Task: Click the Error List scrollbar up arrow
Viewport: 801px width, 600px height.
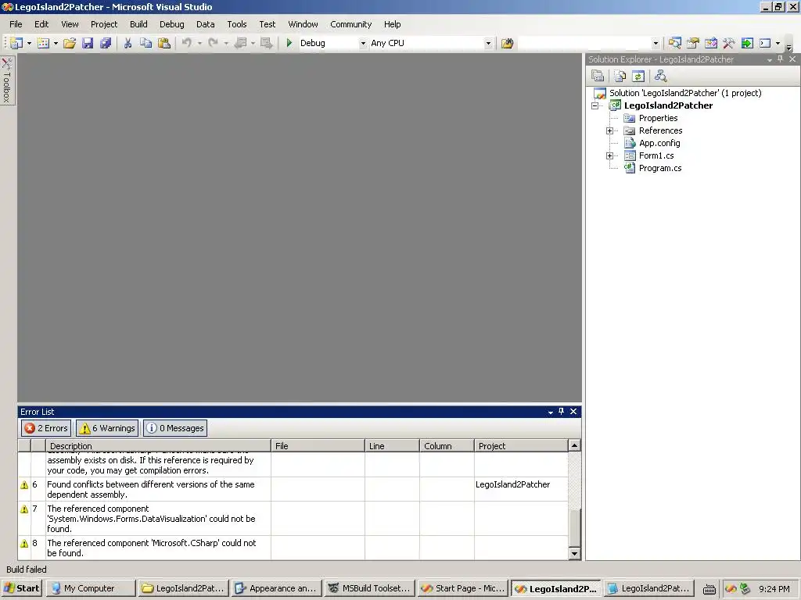Action: [574, 446]
